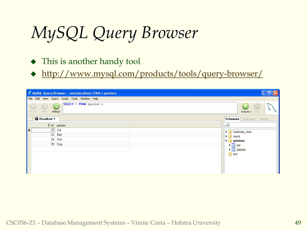307x230 pixels.
Task: Click the hardware_store database icon
Action: click(x=230, y=132)
